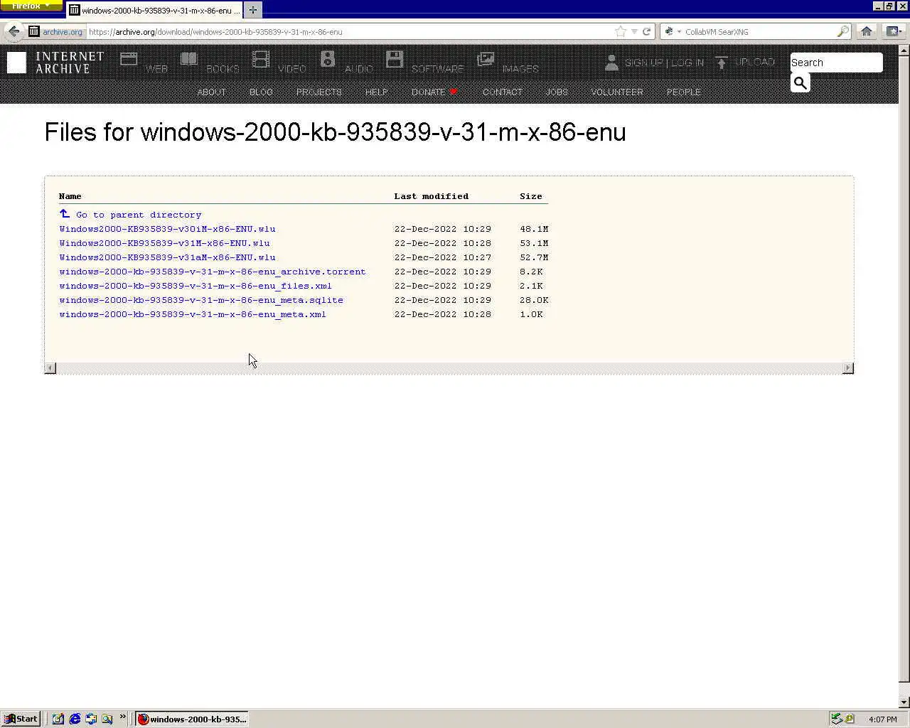
Task: Click the magnifier in CollabVM search box
Action: pos(842,31)
